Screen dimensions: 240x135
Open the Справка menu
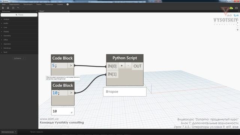[x=60, y=4]
